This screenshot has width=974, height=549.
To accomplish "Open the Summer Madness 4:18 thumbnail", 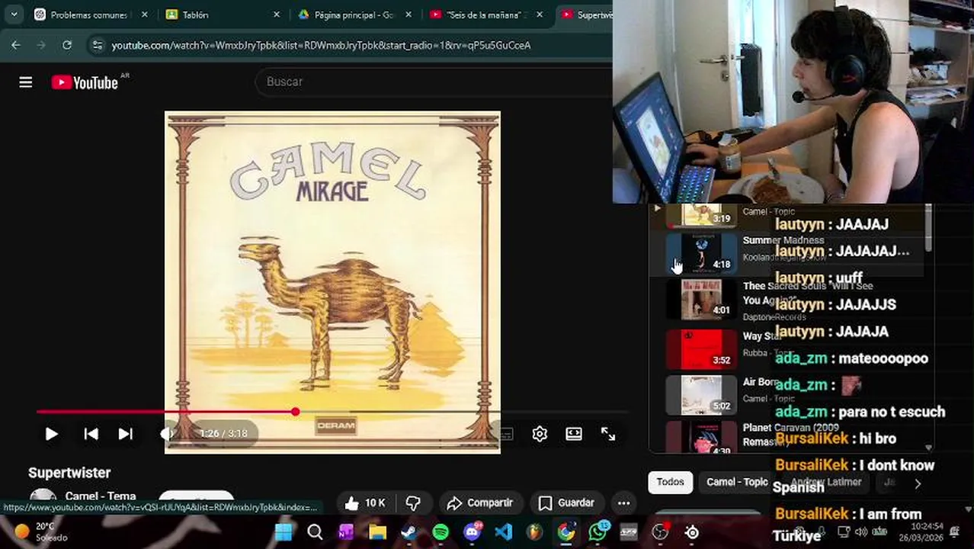I will [x=701, y=253].
